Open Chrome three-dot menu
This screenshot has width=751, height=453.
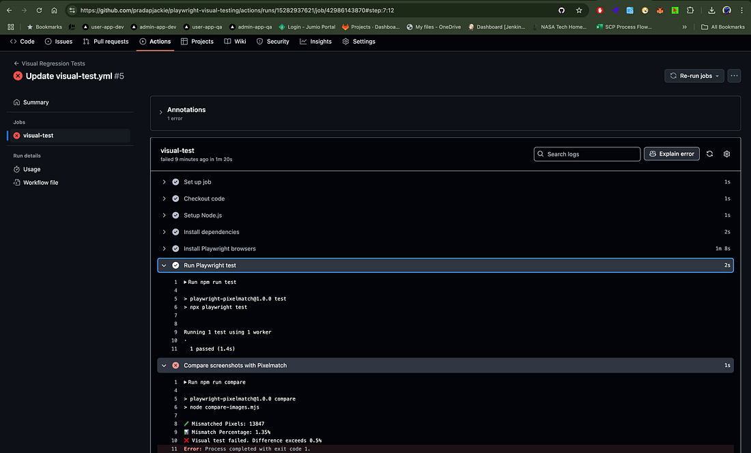point(741,10)
